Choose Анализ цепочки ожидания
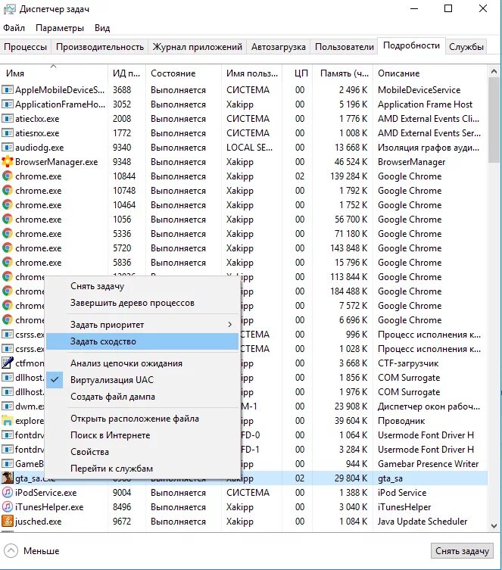 pos(142,363)
